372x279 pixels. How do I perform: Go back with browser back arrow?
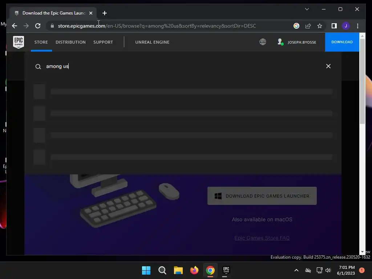click(x=15, y=26)
